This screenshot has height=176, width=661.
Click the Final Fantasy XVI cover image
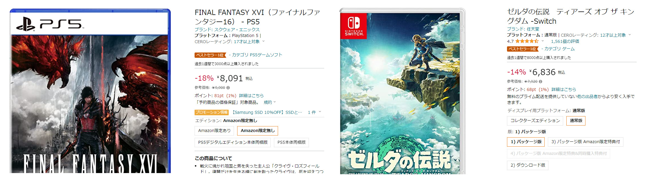click(90, 91)
